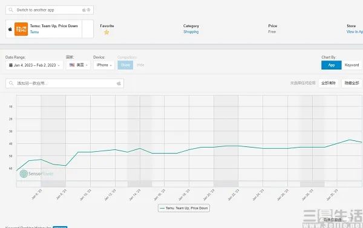
Task: Toggle Temu series in chart legend
Action: tap(184, 208)
